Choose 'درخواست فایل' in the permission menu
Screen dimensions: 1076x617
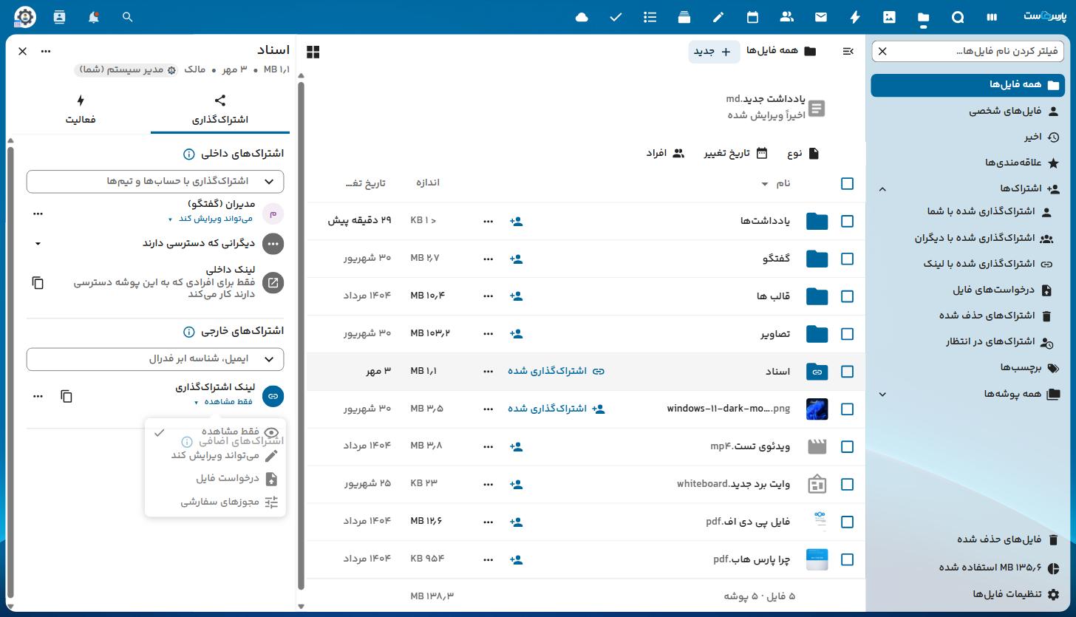[215, 479]
